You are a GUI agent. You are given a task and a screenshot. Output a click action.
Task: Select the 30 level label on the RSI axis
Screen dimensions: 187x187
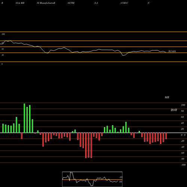coord(3,55)
